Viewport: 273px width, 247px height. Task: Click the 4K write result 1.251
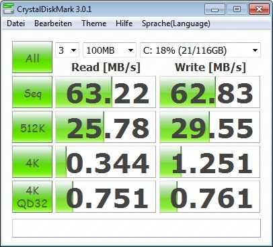(210, 162)
